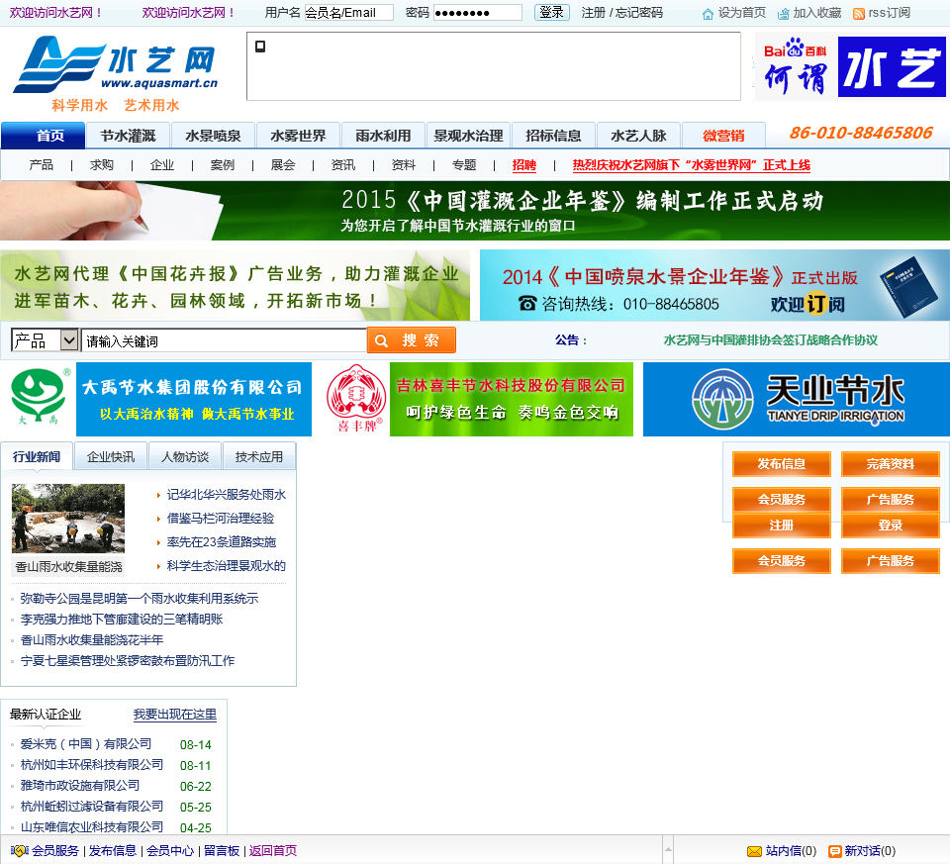
Task: Switch to the 行业新闻 tab
Action: point(37,456)
